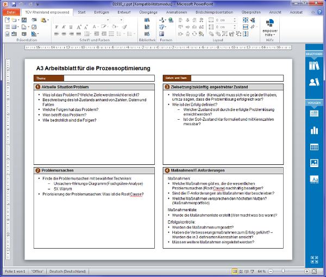Switch to the Einfügen ribbon tab
Viewport: 326px width, 277px height.
(102, 11)
